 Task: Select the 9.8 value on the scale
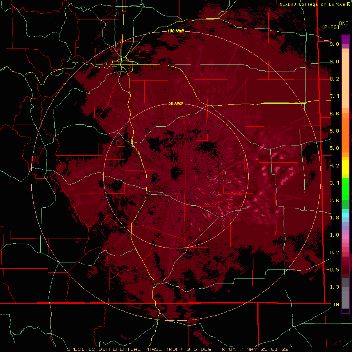334,44
